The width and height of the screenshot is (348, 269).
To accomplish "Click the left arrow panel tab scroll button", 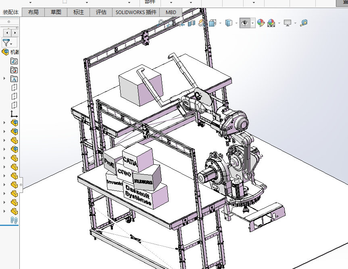I will 6,32.
